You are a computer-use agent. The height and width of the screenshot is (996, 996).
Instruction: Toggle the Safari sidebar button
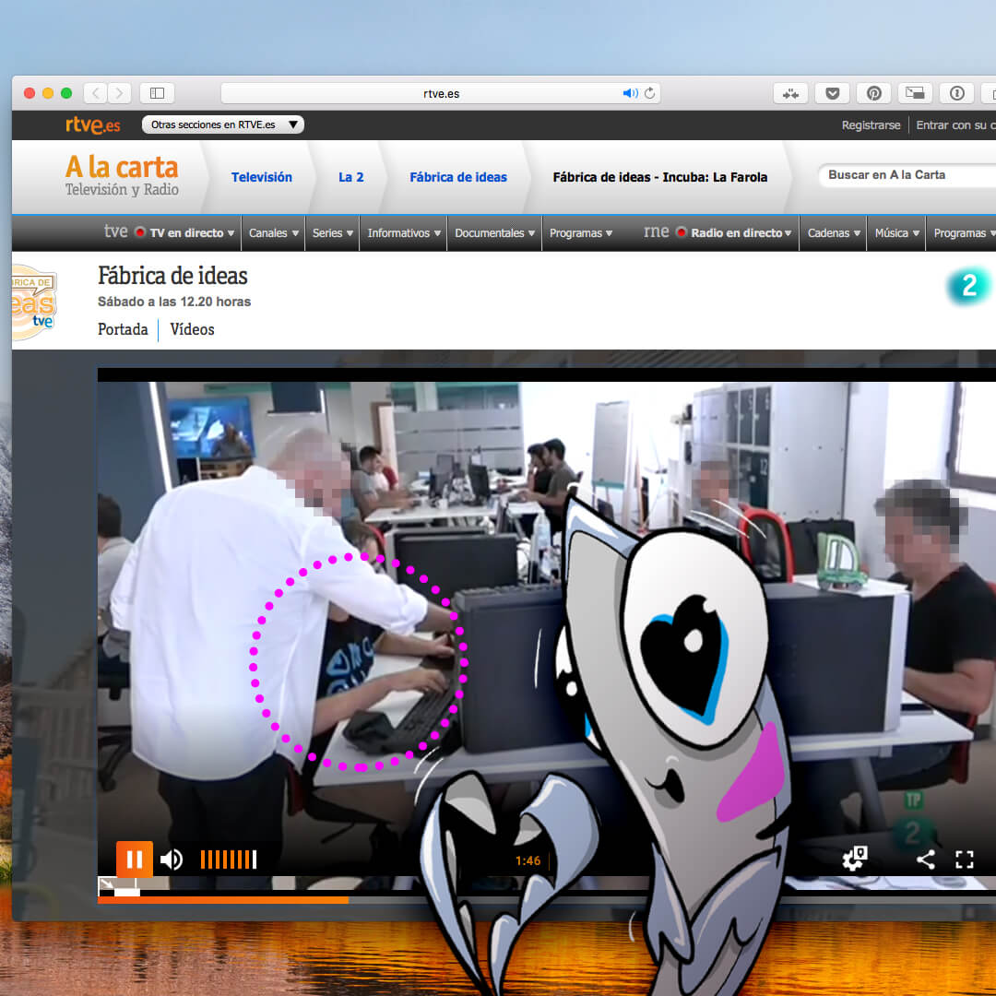coord(157,93)
